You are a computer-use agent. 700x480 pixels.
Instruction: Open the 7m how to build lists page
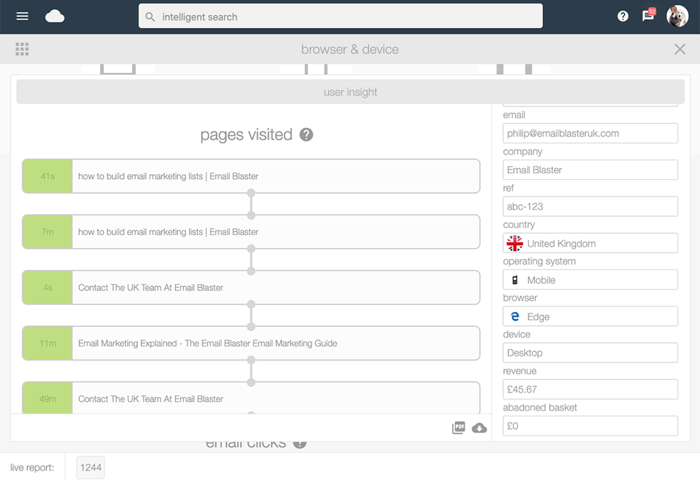click(x=251, y=232)
